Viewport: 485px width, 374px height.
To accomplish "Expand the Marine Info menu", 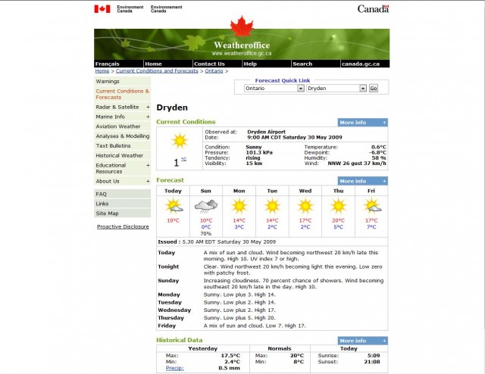I will tap(148, 117).
